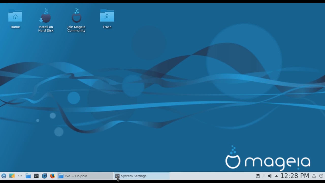Open the Mageia application launcher menu

[x=4, y=176]
